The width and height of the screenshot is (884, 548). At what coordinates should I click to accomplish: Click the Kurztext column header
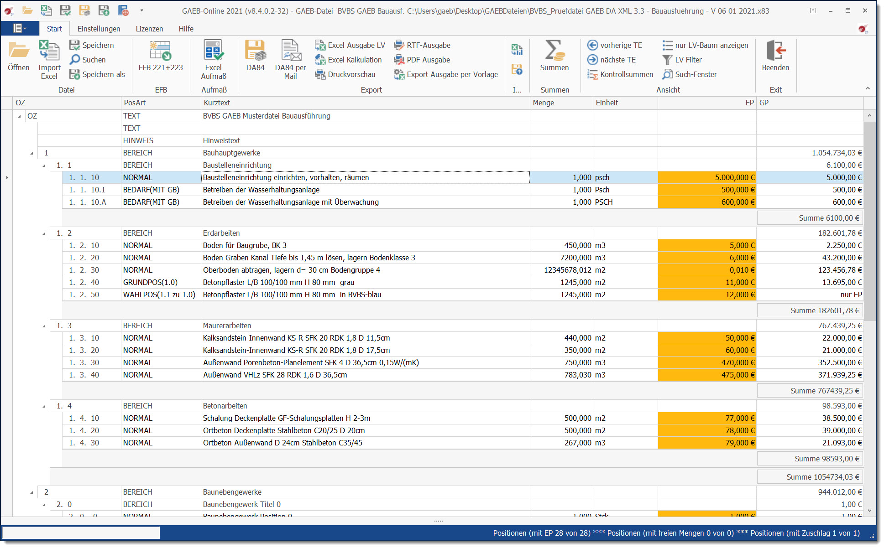click(366, 103)
